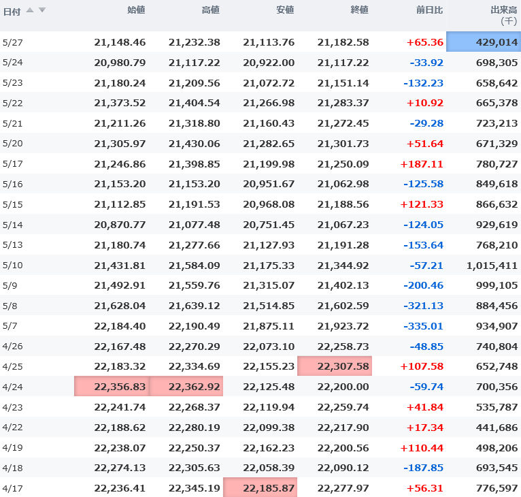
Task: Select the 5/7 open value 22,184.40
Action: point(120,326)
